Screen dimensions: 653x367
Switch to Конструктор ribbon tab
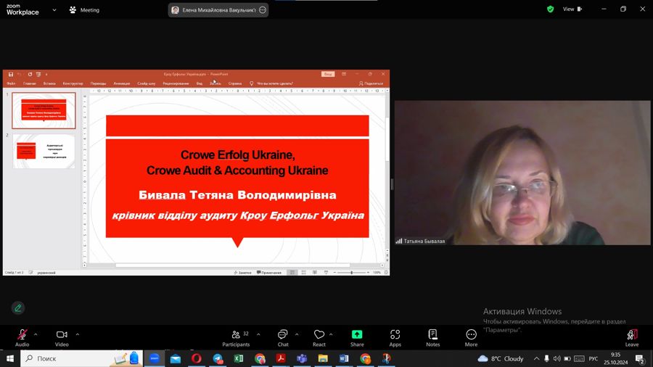(73, 83)
